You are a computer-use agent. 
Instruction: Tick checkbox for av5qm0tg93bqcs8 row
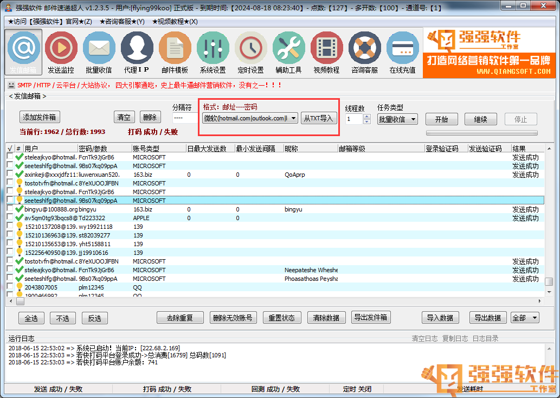tap(10, 217)
